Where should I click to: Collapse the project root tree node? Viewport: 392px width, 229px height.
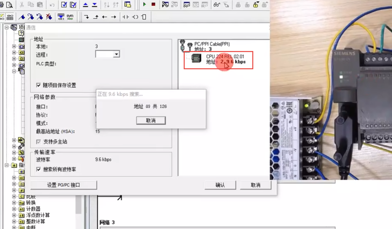point(7,27)
